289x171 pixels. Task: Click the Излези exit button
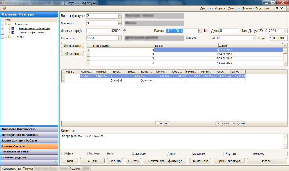pyautogui.click(x=267, y=161)
